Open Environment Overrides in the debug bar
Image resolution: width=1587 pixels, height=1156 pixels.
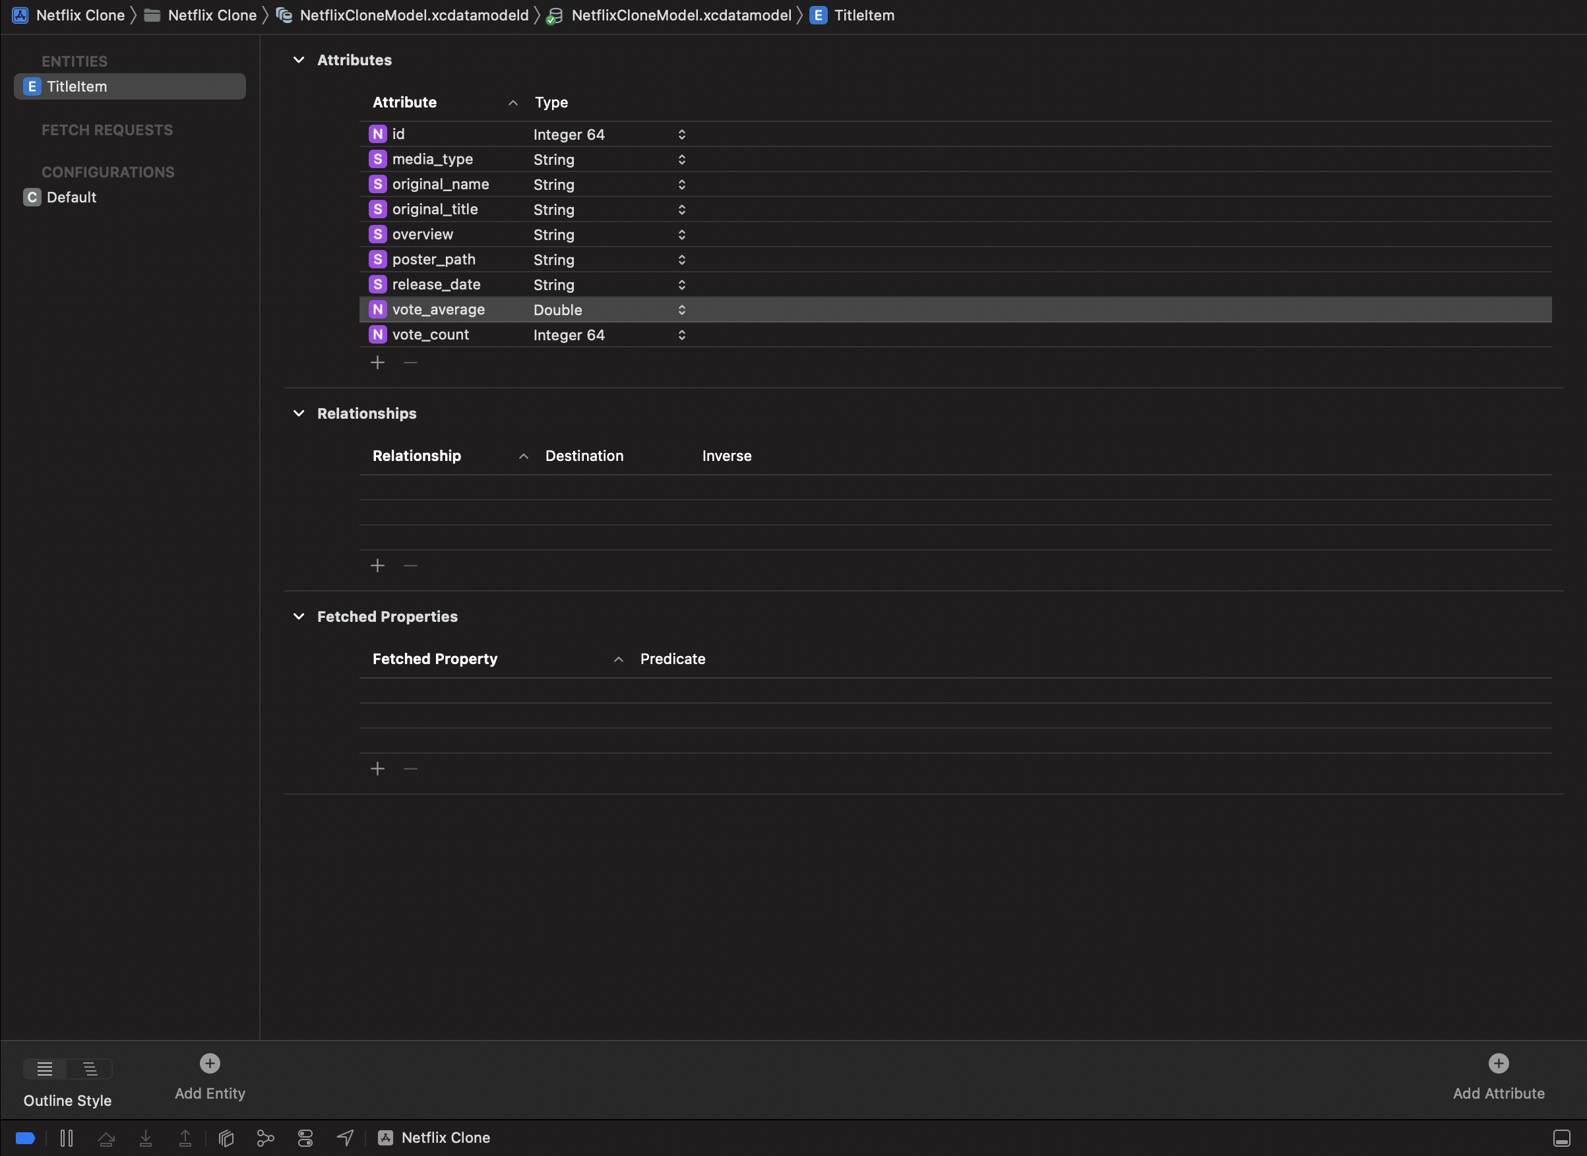coord(306,1137)
